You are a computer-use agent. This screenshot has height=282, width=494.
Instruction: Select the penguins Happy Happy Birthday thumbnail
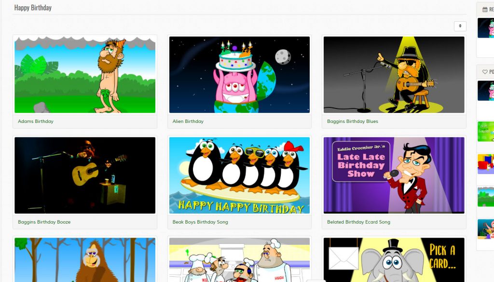click(239, 175)
